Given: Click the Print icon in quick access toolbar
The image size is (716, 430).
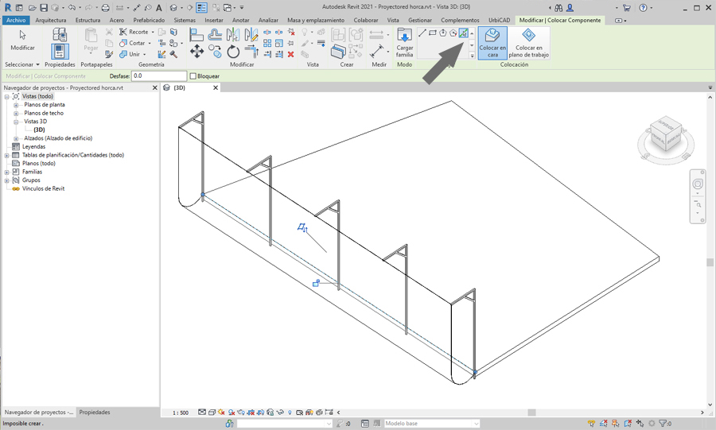Looking at the screenshot, I should click(x=105, y=8).
